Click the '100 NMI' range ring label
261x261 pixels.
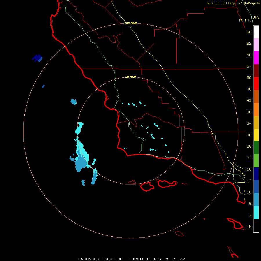tap(130, 23)
